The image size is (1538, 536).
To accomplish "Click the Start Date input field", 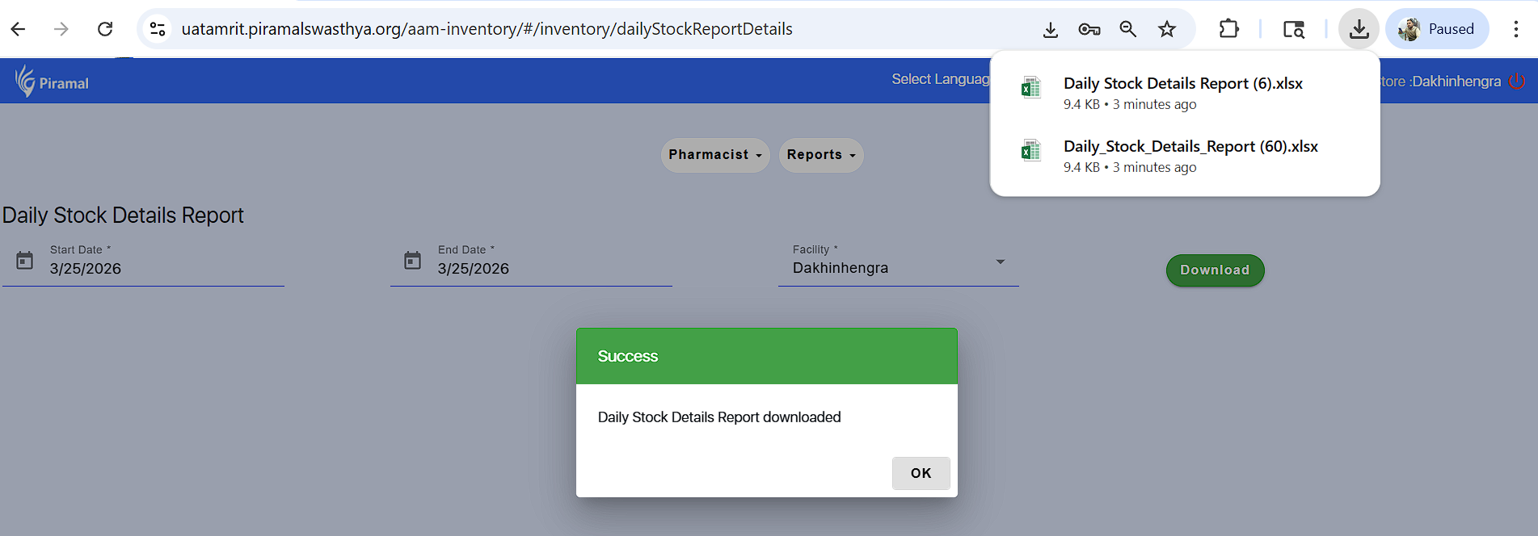I will pyautogui.click(x=162, y=269).
